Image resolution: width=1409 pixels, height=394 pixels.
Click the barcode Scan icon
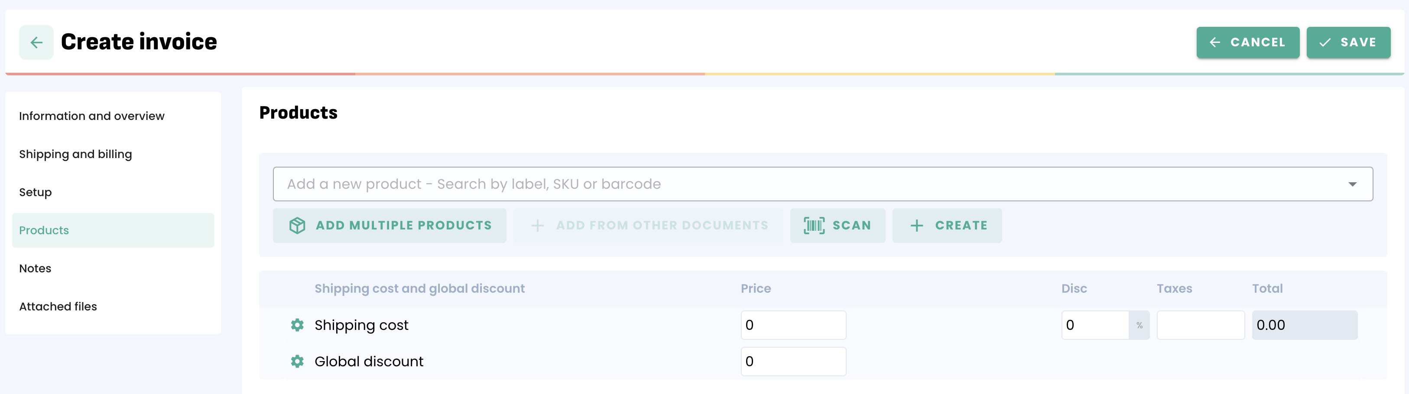[814, 225]
